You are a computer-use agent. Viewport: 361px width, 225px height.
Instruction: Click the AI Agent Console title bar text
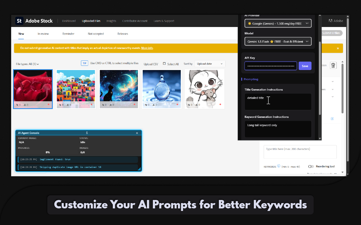point(29,133)
